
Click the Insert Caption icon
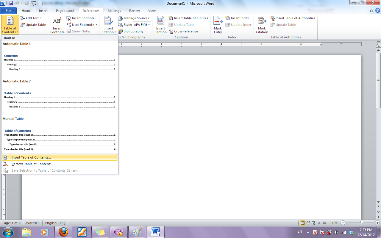[x=160, y=25]
